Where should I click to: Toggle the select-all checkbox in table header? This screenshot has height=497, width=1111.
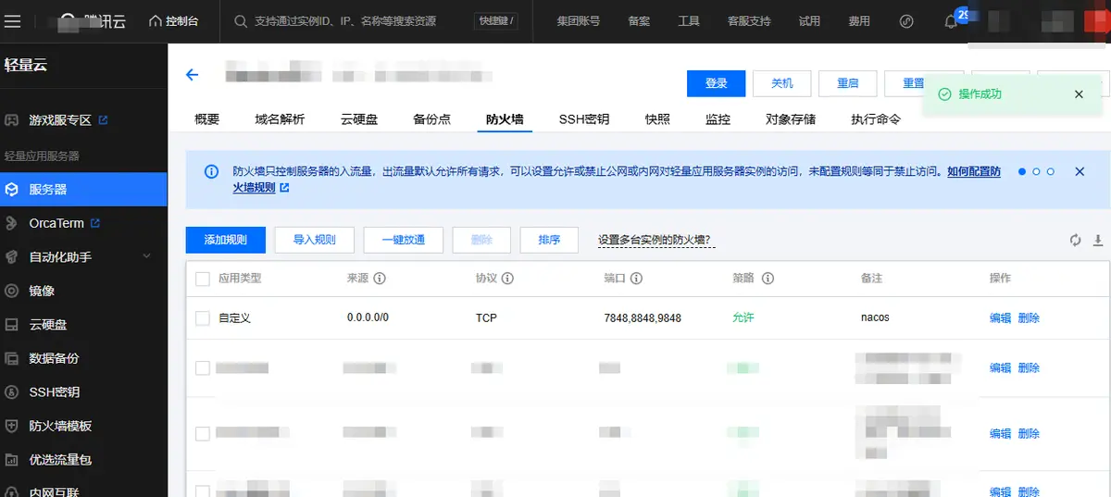pos(203,278)
